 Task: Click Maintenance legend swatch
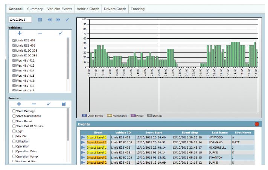[110, 116]
